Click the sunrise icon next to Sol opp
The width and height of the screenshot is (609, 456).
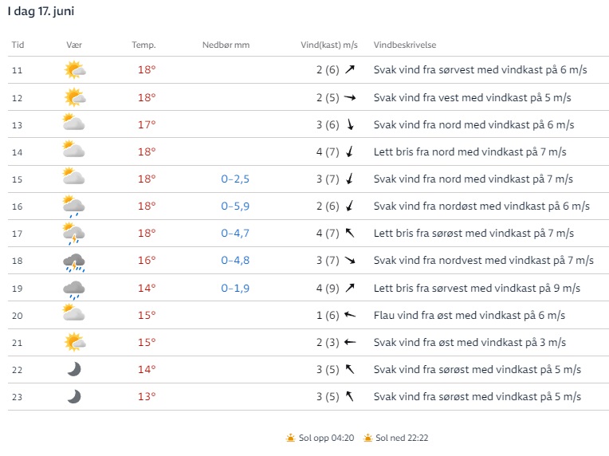tap(291, 438)
